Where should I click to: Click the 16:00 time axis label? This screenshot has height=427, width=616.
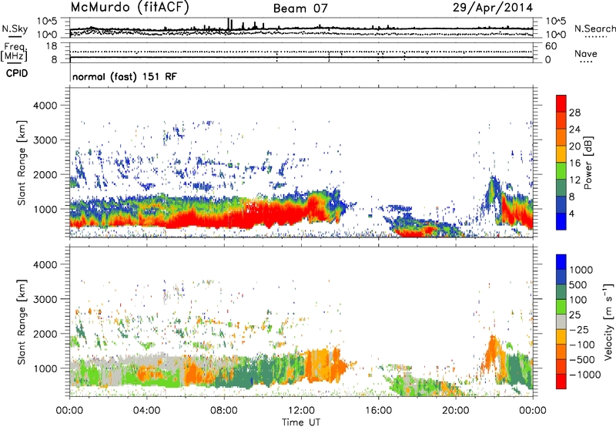click(378, 411)
